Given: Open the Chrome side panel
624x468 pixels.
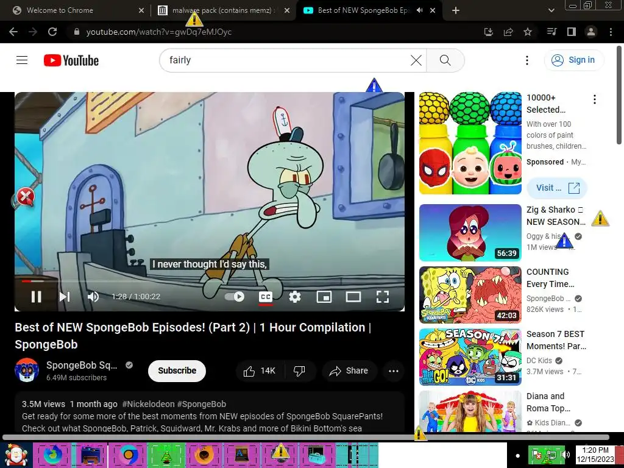Looking at the screenshot, I should coord(572,32).
